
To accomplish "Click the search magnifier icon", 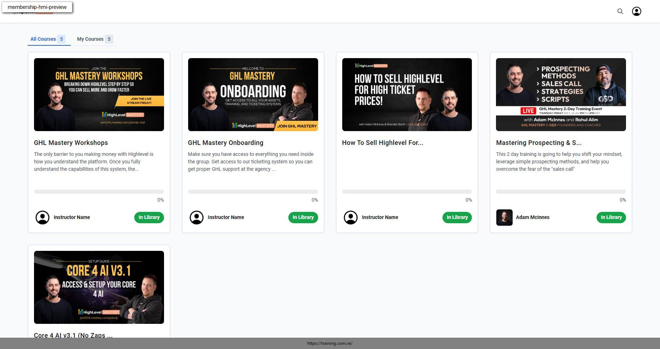I will point(620,11).
